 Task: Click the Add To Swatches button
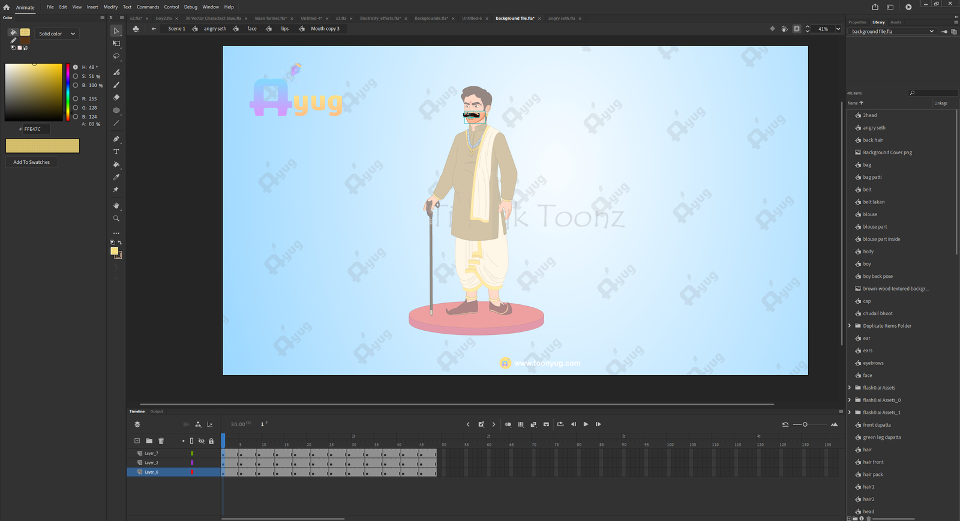pos(32,162)
